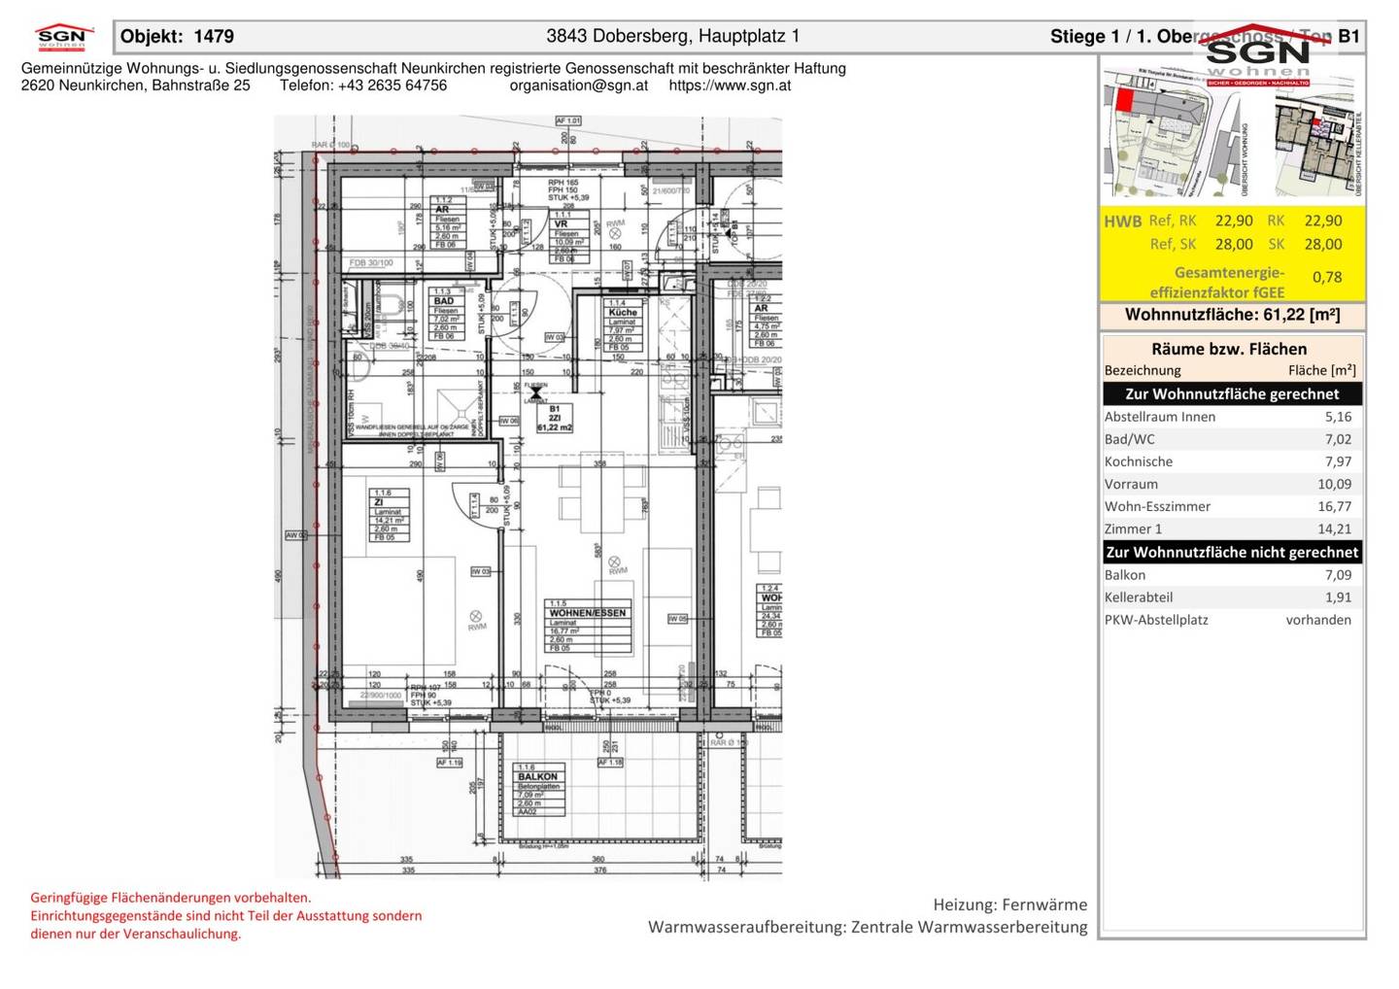Select the '2620 Neunkirchen, Bahnstraße 25' address
The width and height of the screenshot is (1399, 989).
(135, 85)
